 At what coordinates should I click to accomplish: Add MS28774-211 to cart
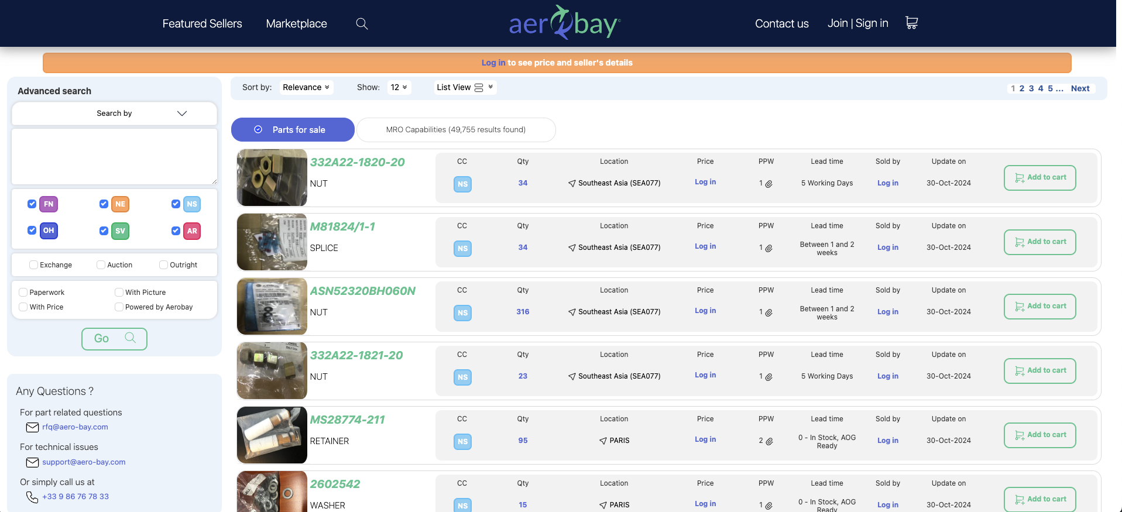coord(1039,435)
